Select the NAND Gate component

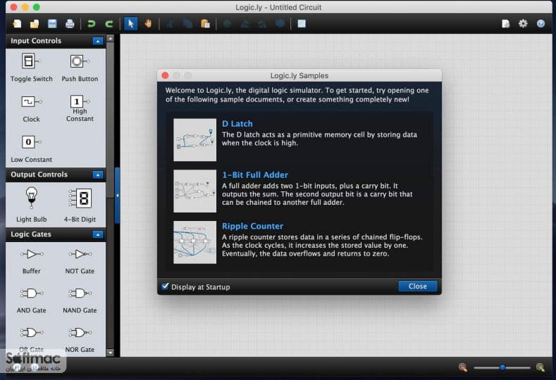click(x=80, y=300)
